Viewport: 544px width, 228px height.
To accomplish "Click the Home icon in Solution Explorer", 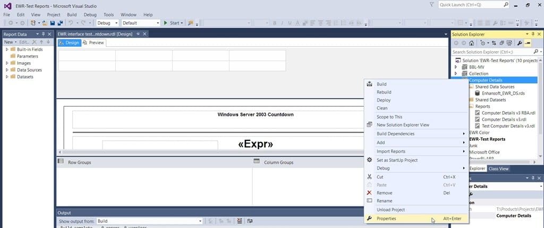I will click(x=471, y=43).
